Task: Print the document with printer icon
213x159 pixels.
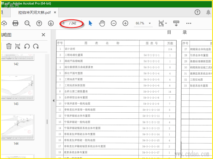Action: 15,23
